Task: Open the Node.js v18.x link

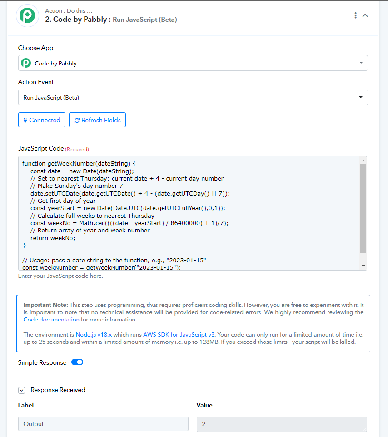Action: 94,334
